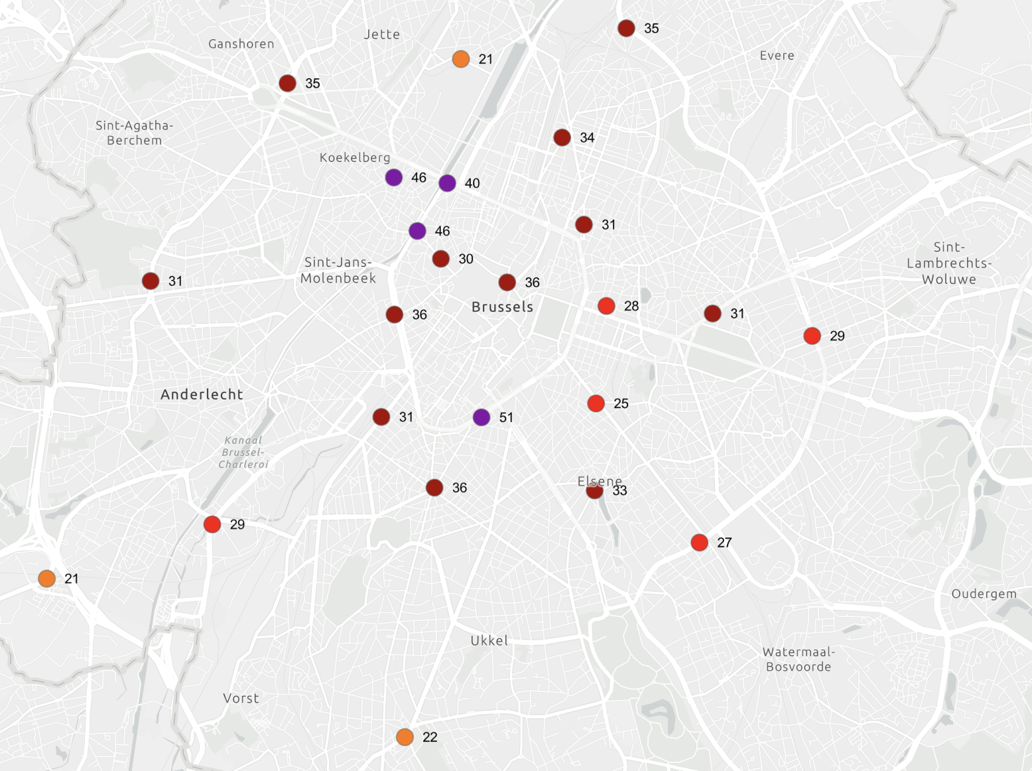Click the 31 marker below the 34 marker

[584, 225]
